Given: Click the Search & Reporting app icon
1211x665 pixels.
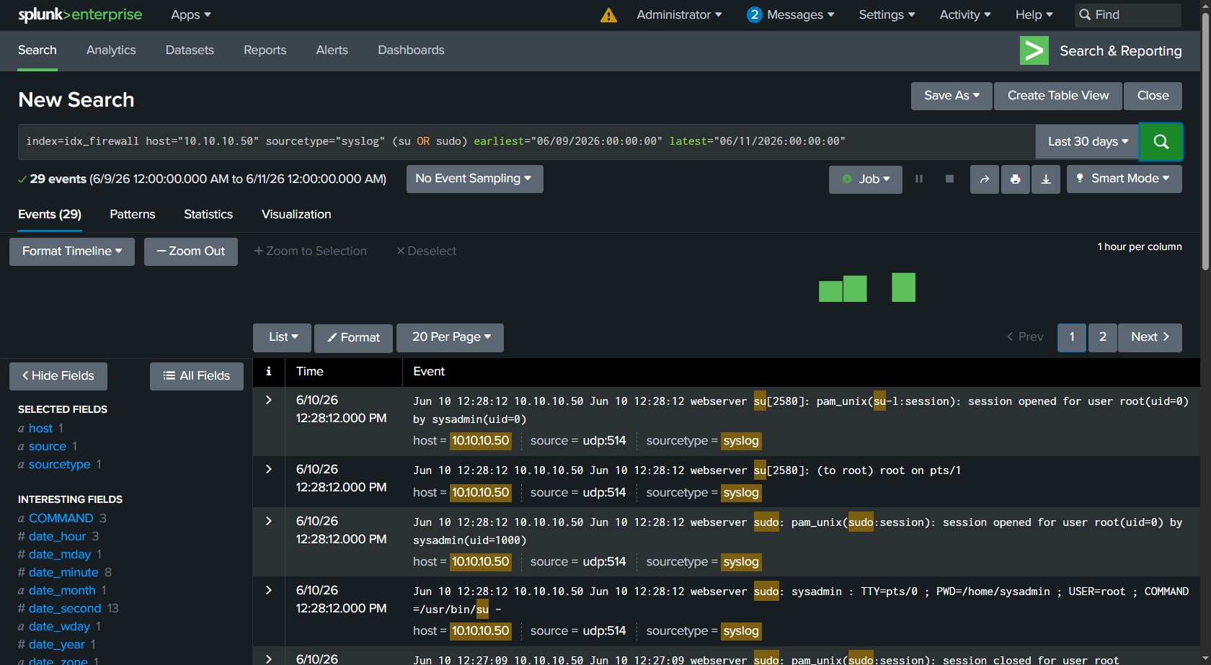Looking at the screenshot, I should coord(1034,50).
